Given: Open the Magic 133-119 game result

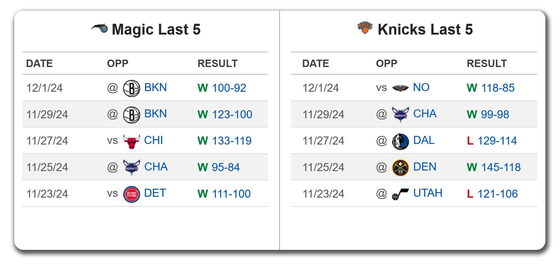Looking at the screenshot, I should 232,141.
